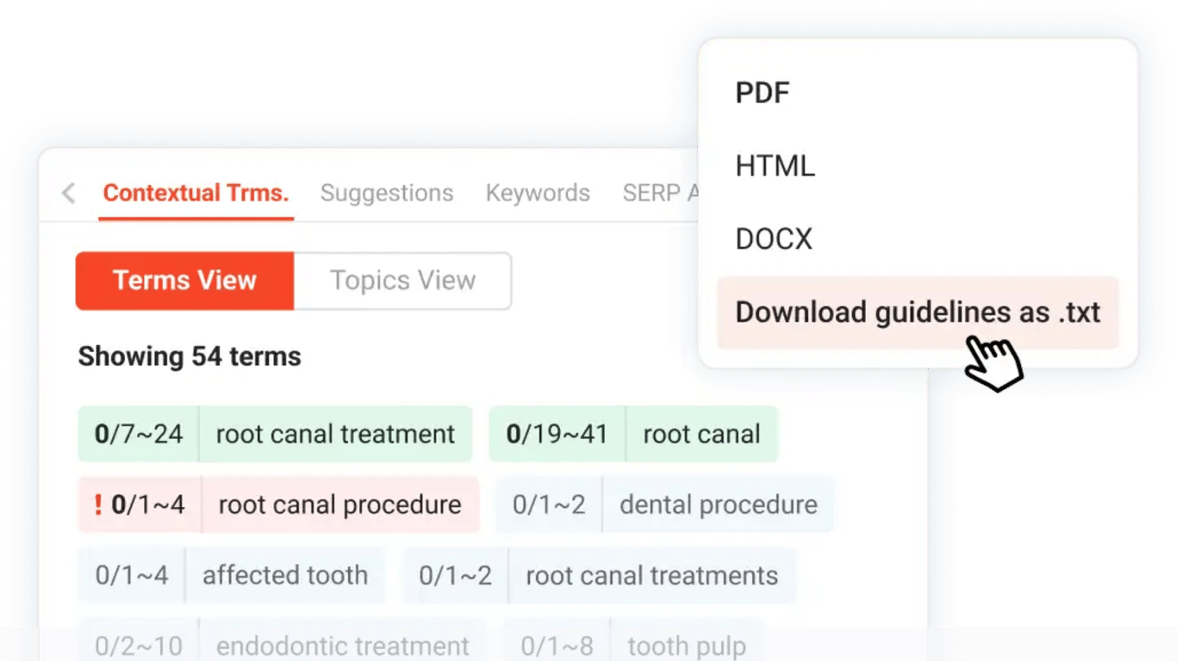
Task: Open the Keywords tab
Action: [x=538, y=193]
